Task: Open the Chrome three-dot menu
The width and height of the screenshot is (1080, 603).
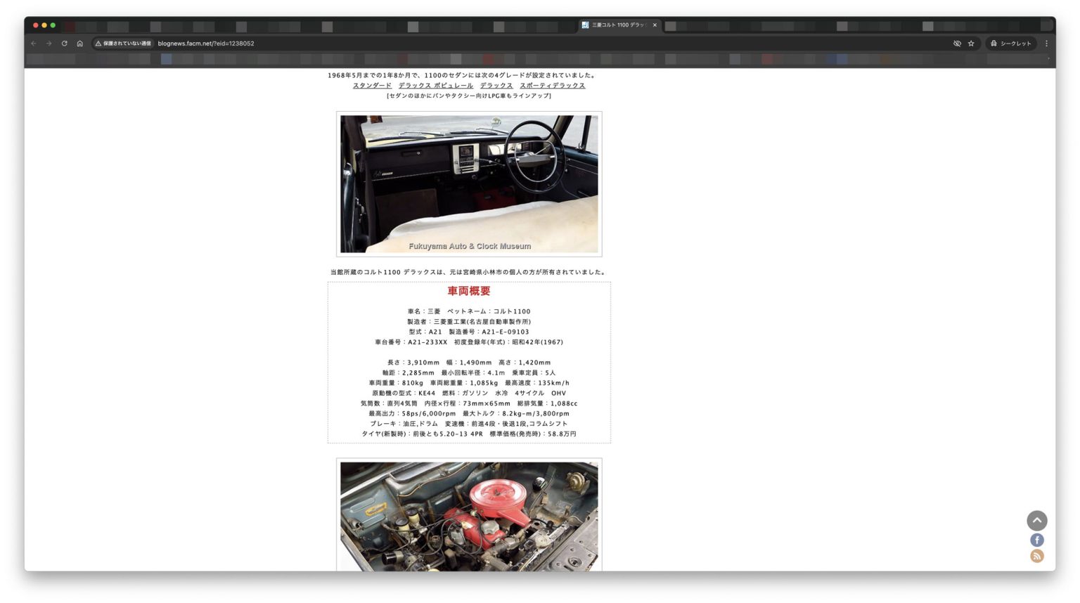Action: click(1046, 44)
